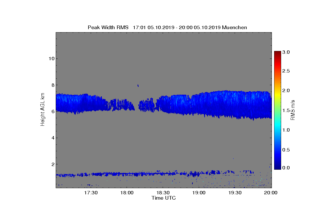Click the 18:00 time tick label

click(x=127, y=193)
